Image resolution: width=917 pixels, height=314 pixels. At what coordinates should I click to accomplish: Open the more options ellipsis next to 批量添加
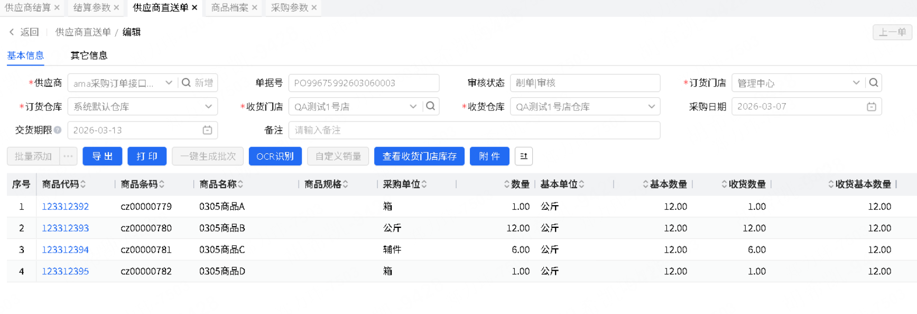(68, 156)
